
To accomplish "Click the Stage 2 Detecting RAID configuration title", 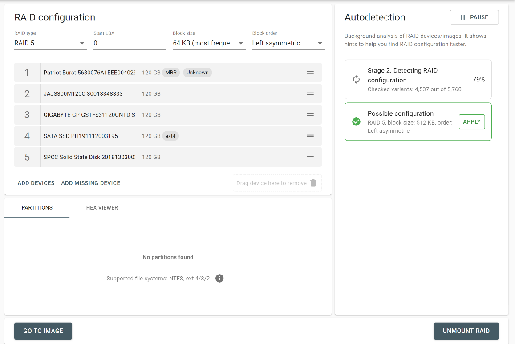I will pos(402,75).
